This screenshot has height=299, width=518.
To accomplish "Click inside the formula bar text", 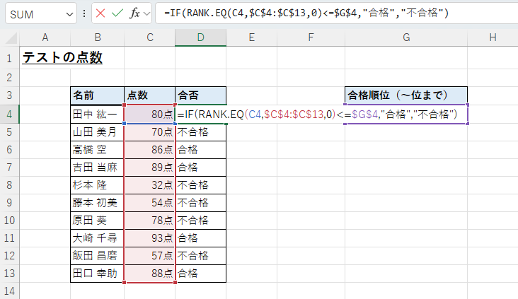I will (318, 13).
